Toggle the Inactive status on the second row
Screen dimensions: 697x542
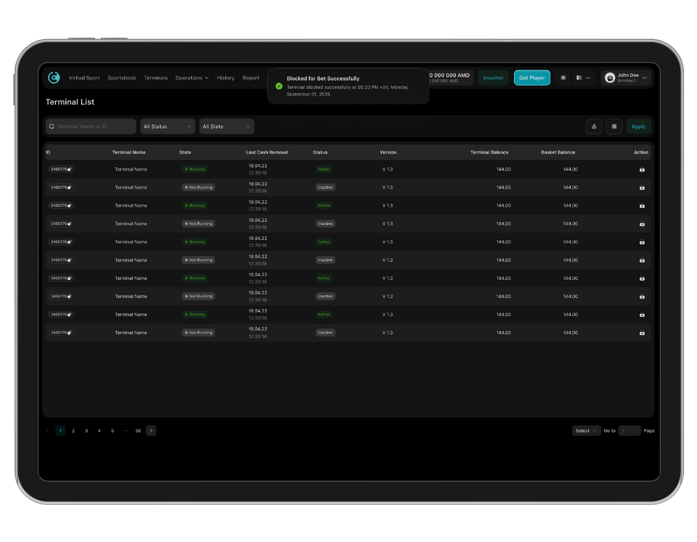coord(325,187)
